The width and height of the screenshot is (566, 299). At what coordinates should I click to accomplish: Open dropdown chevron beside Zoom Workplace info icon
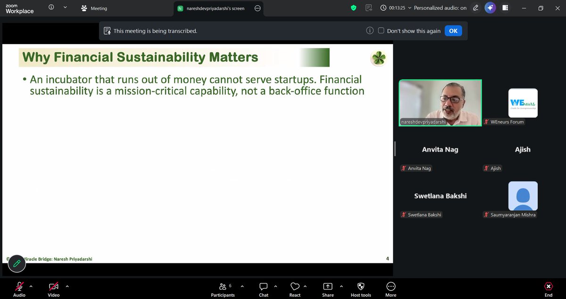pos(65,8)
